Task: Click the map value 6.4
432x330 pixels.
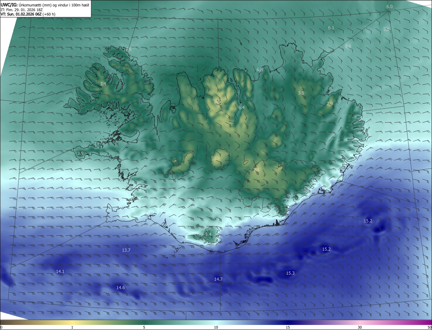Action: click(x=241, y=107)
